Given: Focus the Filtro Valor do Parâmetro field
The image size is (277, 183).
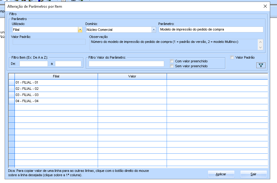Looking at the screenshot, I should point(126,64).
